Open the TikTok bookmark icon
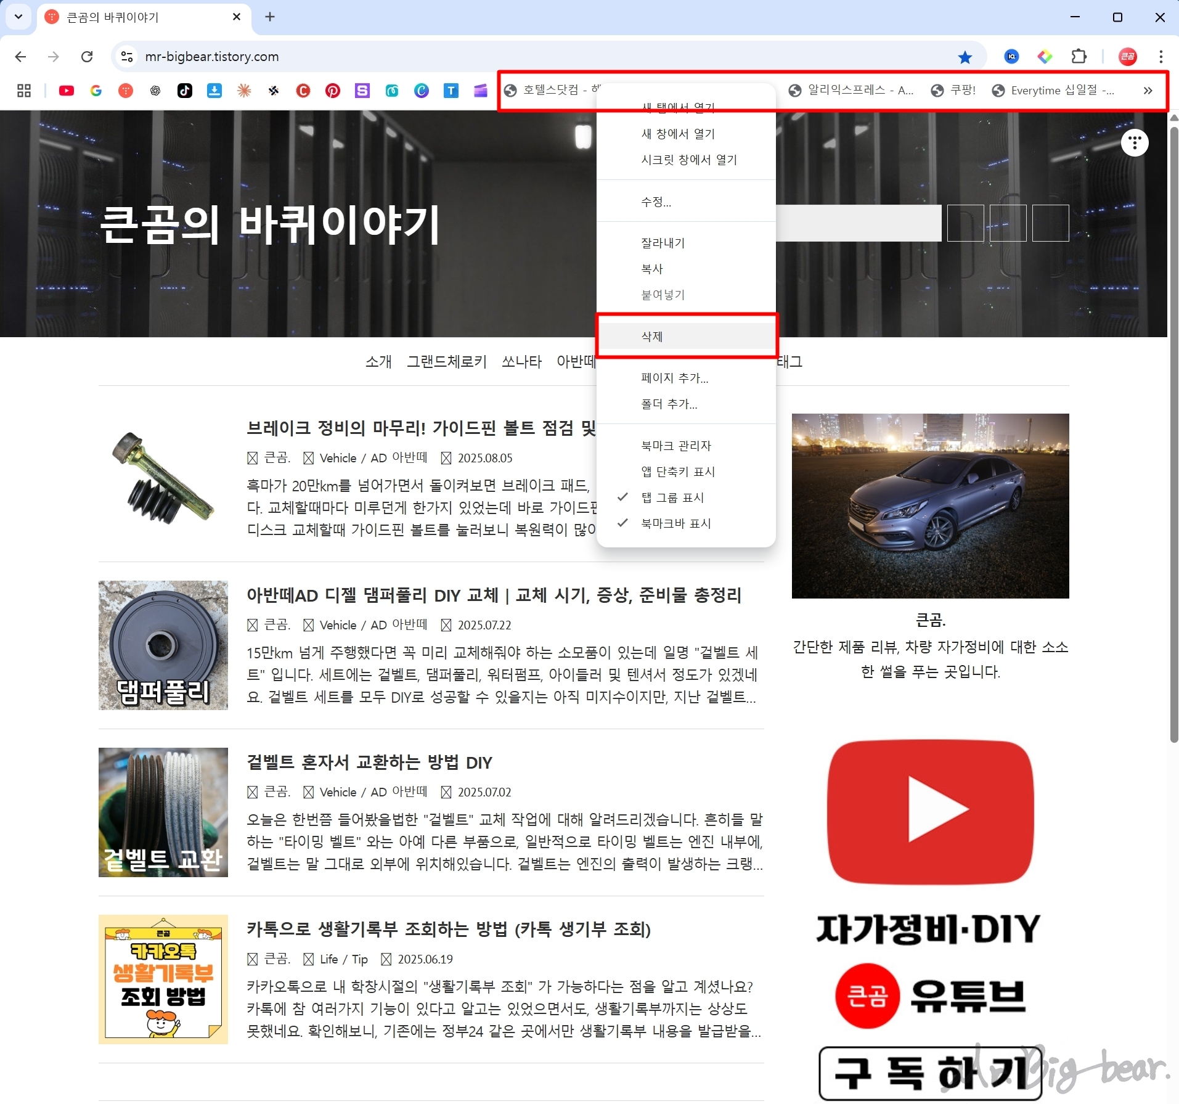This screenshot has height=1104, width=1179. pyautogui.click(x=185, y=91)
